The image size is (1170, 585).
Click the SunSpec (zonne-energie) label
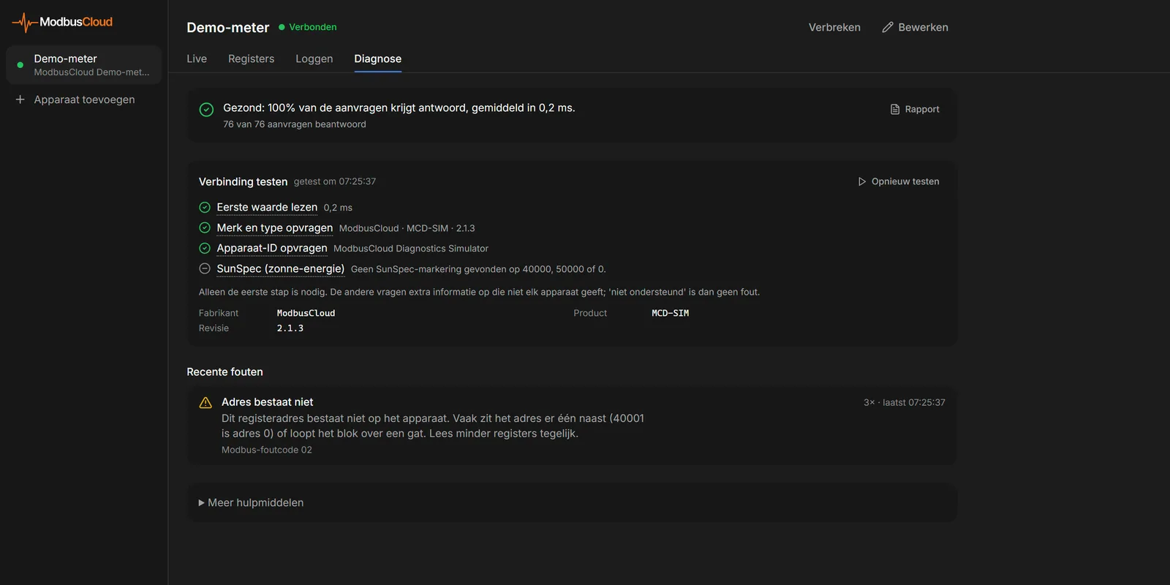[281, 269]
